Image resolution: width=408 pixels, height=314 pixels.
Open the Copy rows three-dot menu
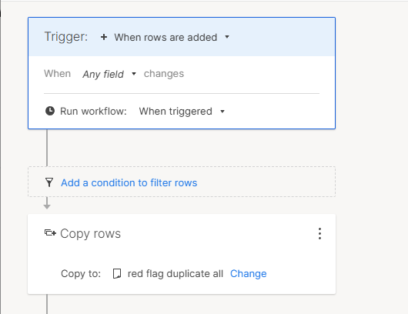point(319,234)
